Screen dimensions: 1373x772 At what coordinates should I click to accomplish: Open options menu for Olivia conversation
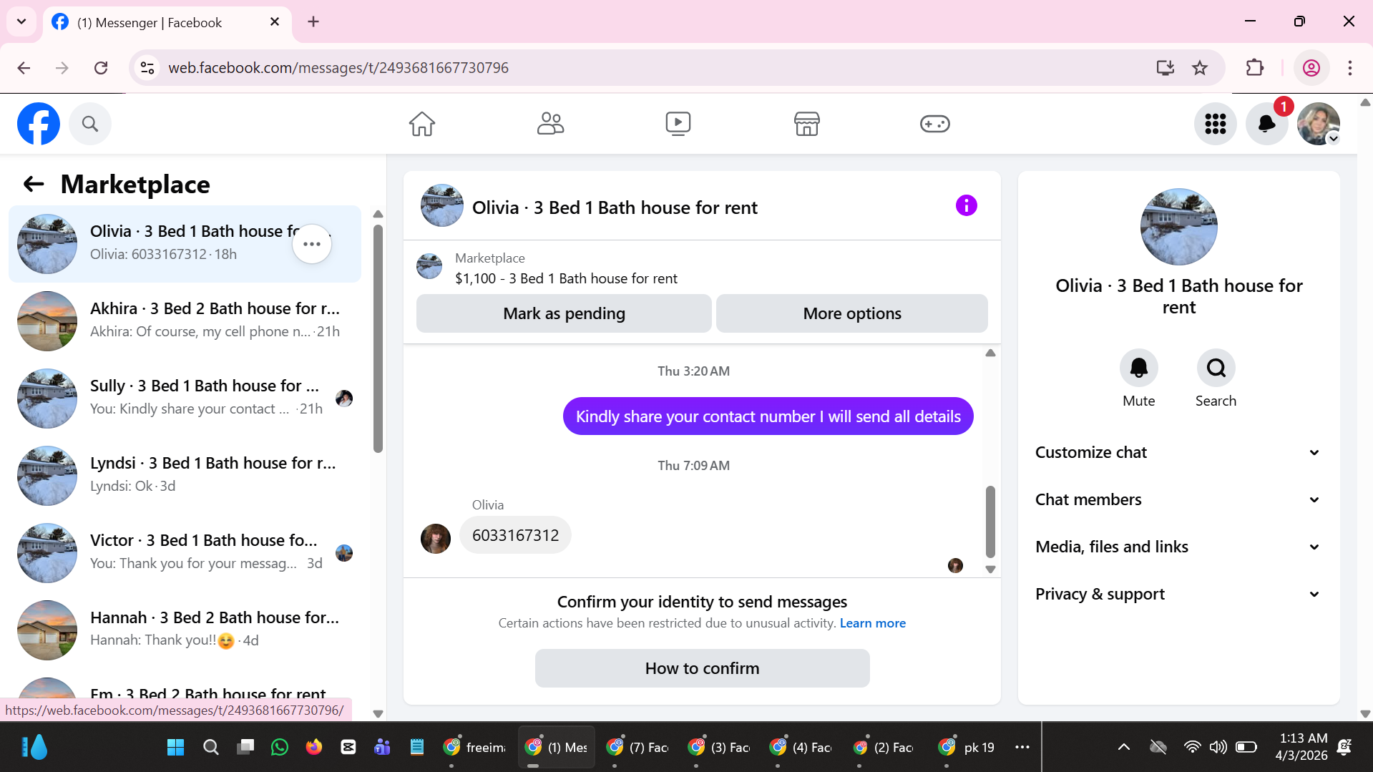tap(312, 244)
